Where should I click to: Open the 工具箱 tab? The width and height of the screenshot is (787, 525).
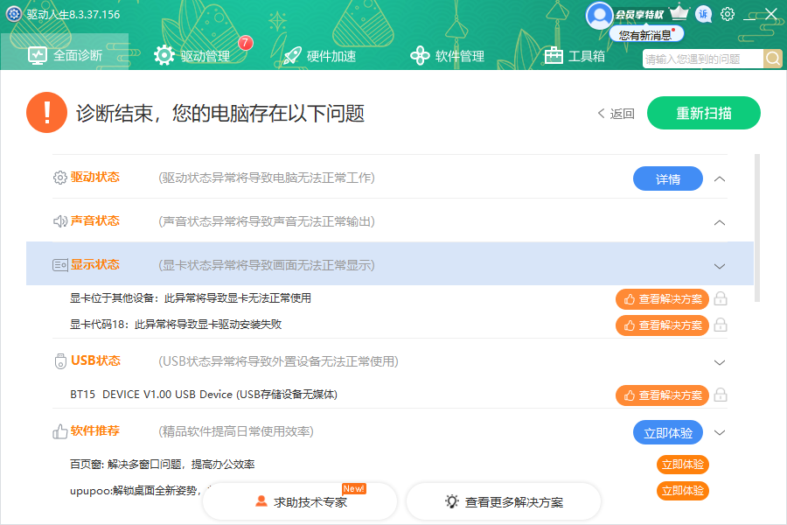click(575, 56)
